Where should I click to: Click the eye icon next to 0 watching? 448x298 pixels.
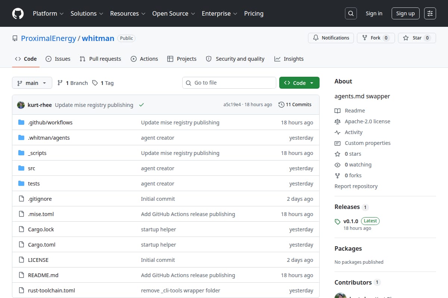coord(337,165)
